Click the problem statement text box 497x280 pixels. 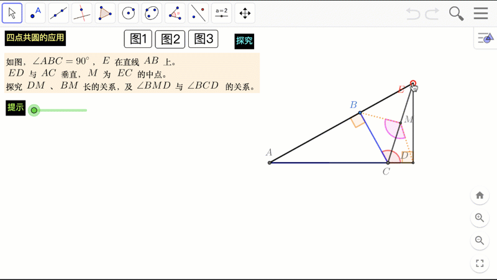(132, 73)
